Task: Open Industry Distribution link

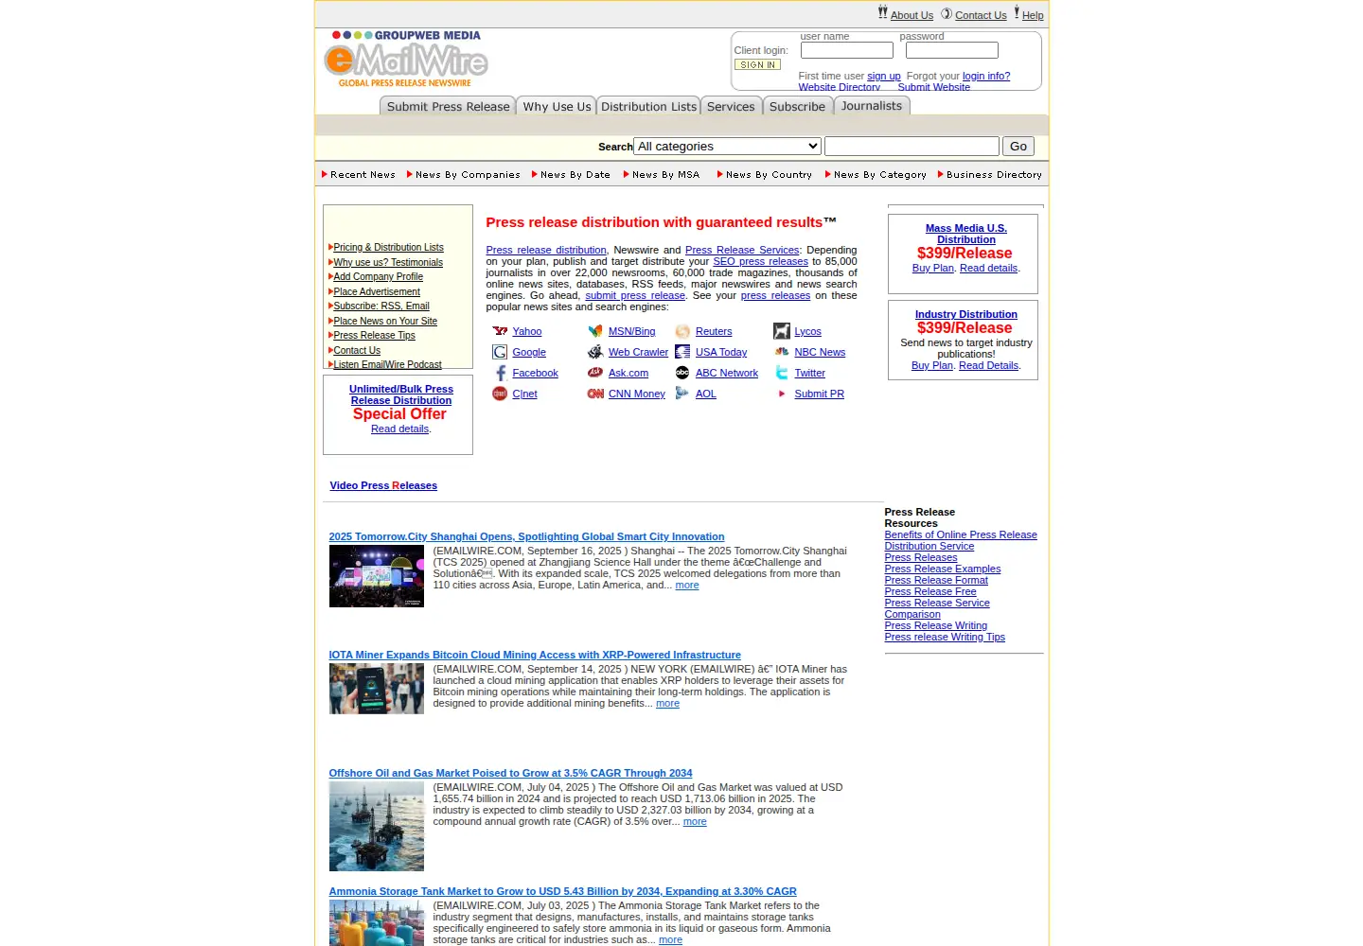Action: point(966,314)
